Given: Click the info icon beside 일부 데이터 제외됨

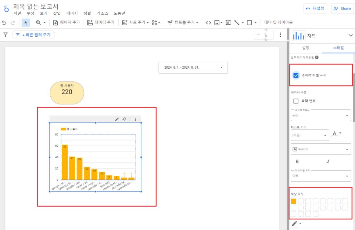Looking at the screenshot, I should pyautogui.click(x=317, y=57).
